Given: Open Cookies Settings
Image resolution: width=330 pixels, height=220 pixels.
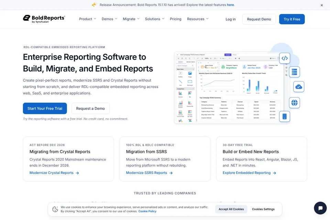Looking at the screenshot, I should tap(263, 209).
